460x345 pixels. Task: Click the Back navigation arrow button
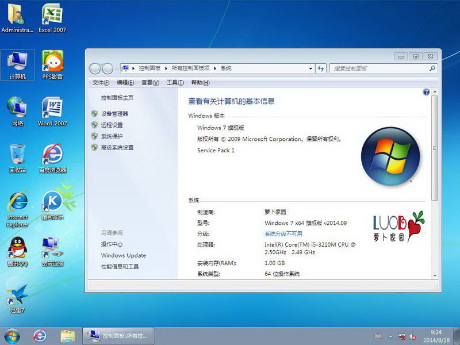pos(95,68)
